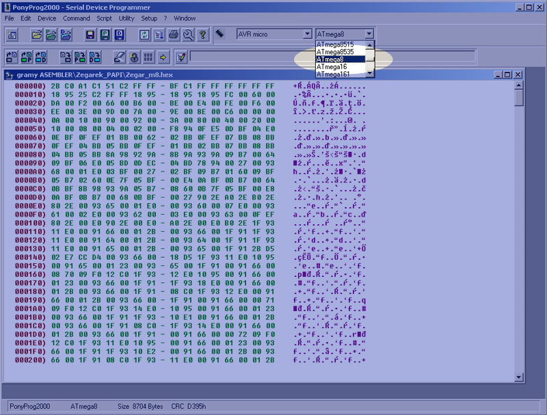The width and height of the screenshot is (547, 415).
Task: Click PonyProg2000 label in status bar
Action: click(30, 406)
